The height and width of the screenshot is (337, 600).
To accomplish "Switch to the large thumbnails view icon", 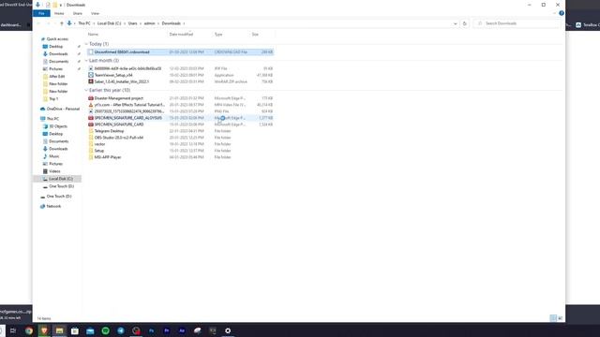I will coord(561,318).
